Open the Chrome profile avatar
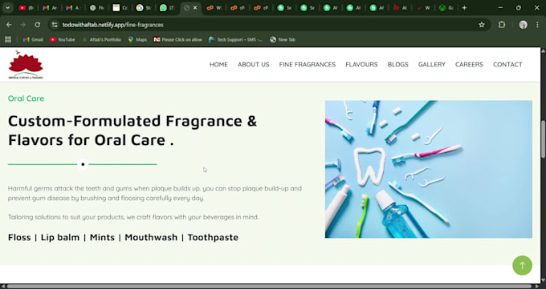This screenshot has width=546, height=289. point(523,25)
